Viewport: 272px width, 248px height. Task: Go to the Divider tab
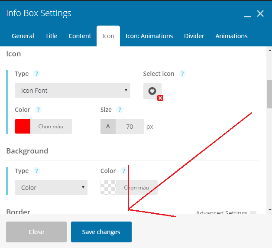194,36
